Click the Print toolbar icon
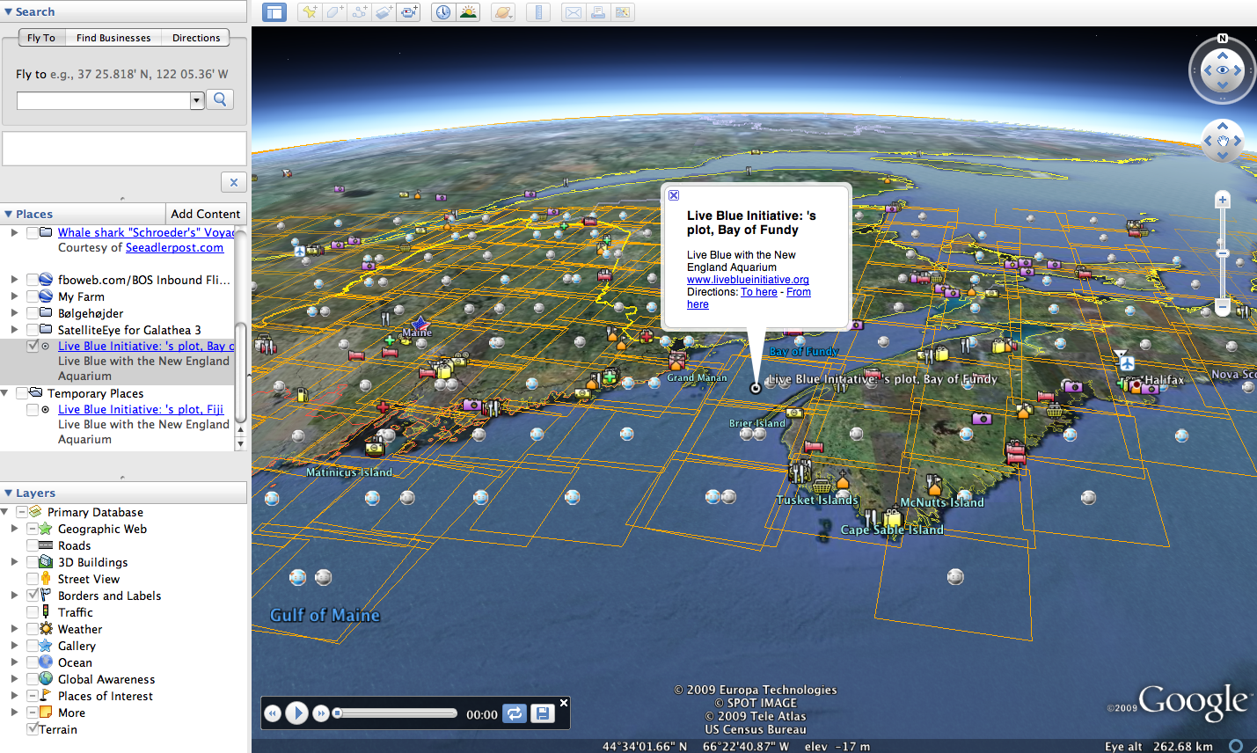Viewport: 1257px width, 753px height. click(x=598, y=12)
